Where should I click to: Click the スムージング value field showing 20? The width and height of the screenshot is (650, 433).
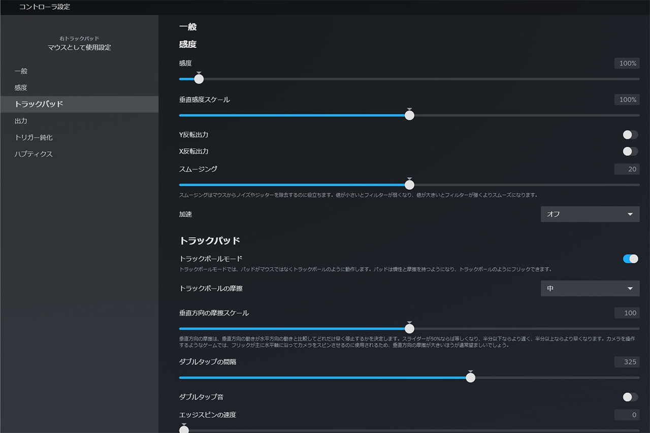627,169
